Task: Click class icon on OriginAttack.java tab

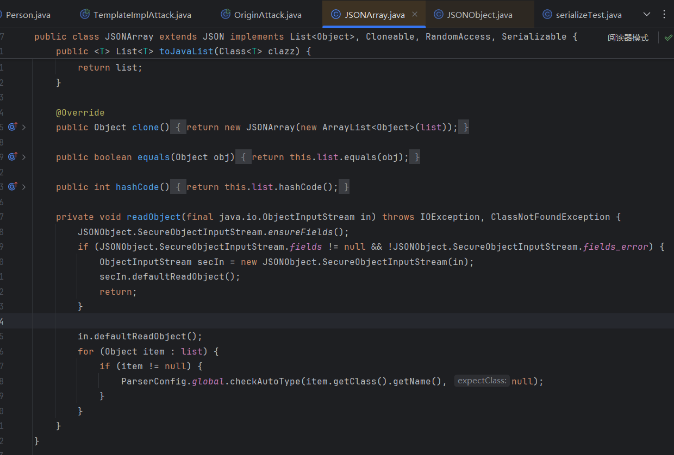Action: (x=225, y=15)
